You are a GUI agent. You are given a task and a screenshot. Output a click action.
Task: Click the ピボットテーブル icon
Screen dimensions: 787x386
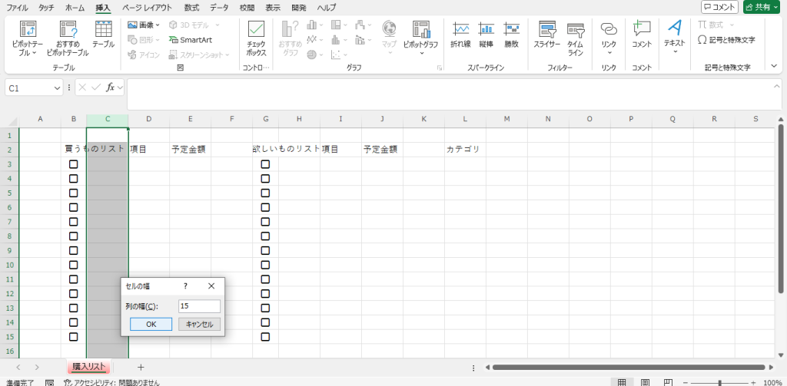28,31
